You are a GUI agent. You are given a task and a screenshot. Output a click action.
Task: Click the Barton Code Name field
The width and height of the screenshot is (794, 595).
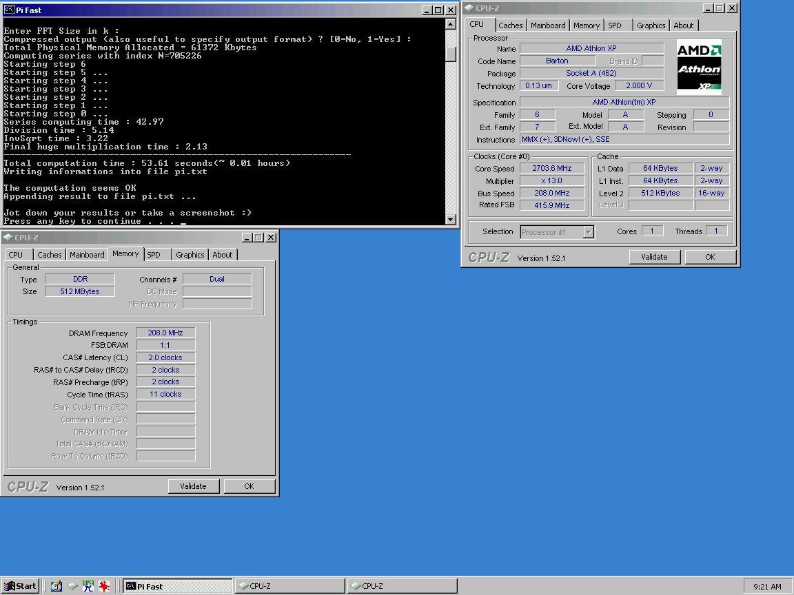557,61
